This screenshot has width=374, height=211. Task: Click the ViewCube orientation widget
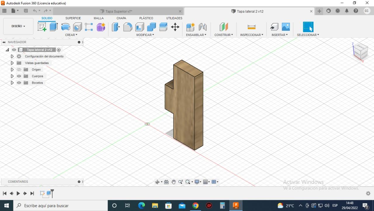tap(360, 52)
